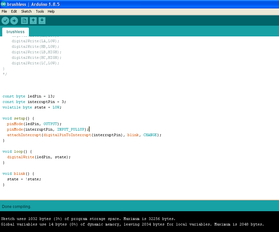Click commented 'digitalWrite(LC,LOW);' line
The image size is (279, 232).
pos(35,63)
